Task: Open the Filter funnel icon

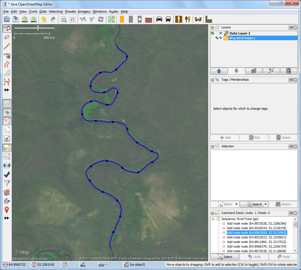Action: 7,183
